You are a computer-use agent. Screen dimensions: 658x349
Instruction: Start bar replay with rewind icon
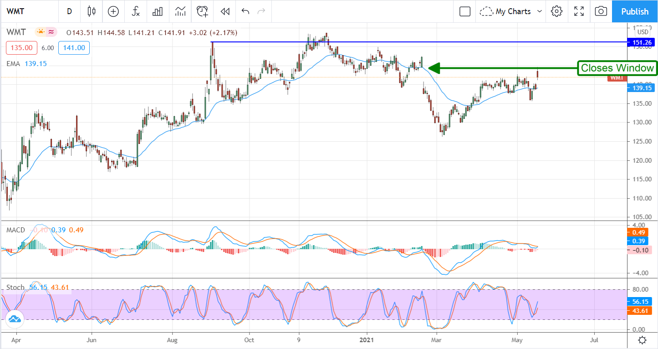pos(224,11)
